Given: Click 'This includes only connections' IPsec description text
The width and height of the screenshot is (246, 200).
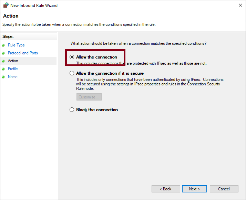Looking at the screenshot, I should [x=150, y=84].
